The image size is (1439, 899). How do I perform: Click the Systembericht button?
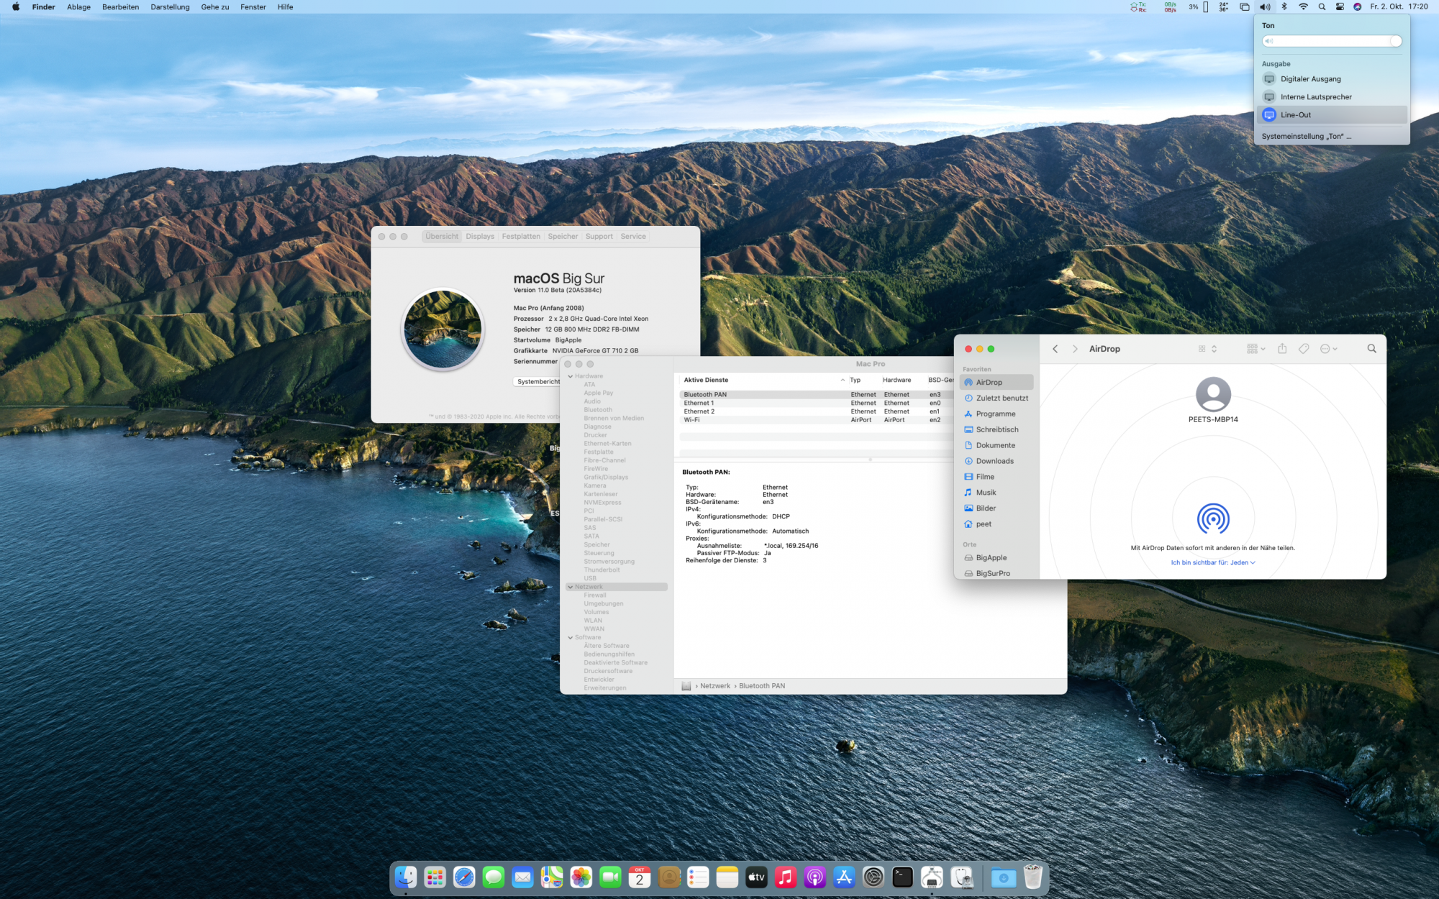pos(537,381)
